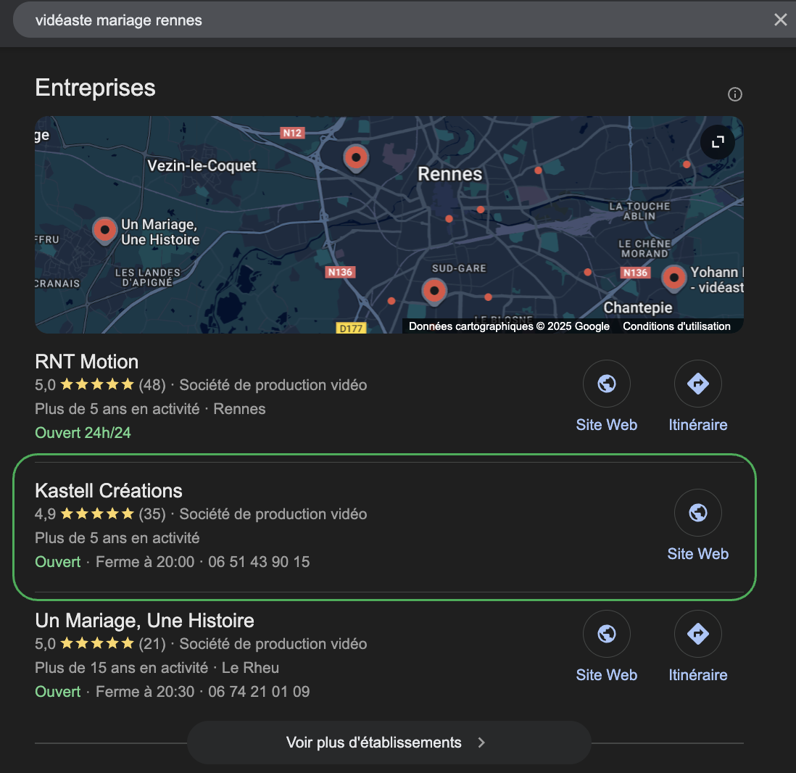
Task: Click the Vezin-le-Coquet label on the map
Action: [x=202, y=165]
